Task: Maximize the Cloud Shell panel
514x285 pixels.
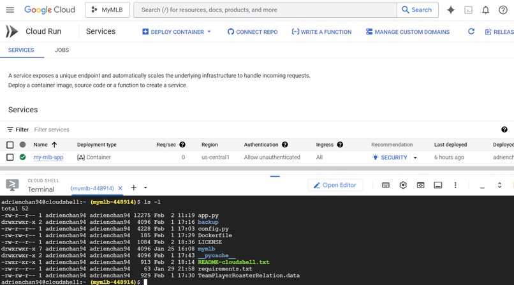Action: point(499,185)
